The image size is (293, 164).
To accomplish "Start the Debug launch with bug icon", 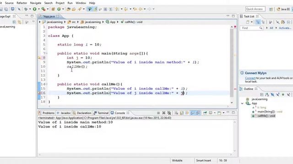I will [26, 9].
